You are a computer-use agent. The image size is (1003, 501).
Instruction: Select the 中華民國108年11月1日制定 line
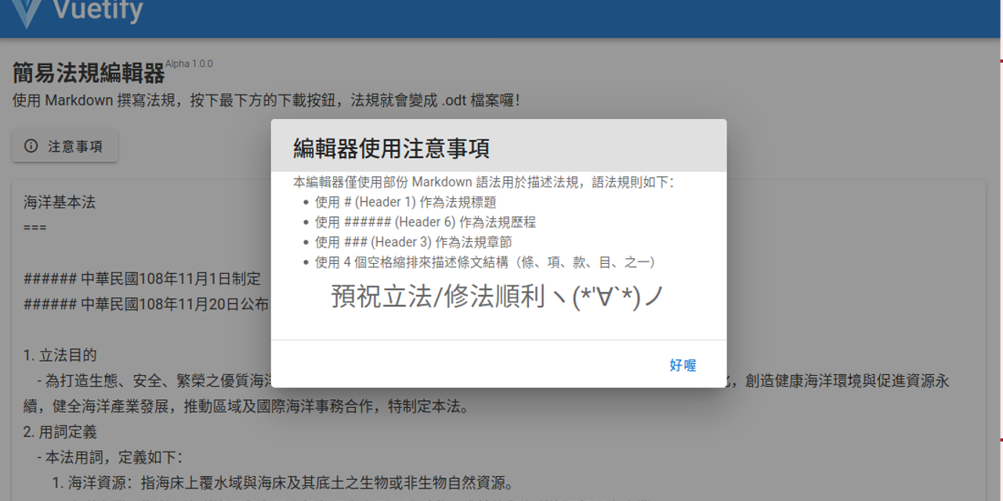(x=141, y=279)
